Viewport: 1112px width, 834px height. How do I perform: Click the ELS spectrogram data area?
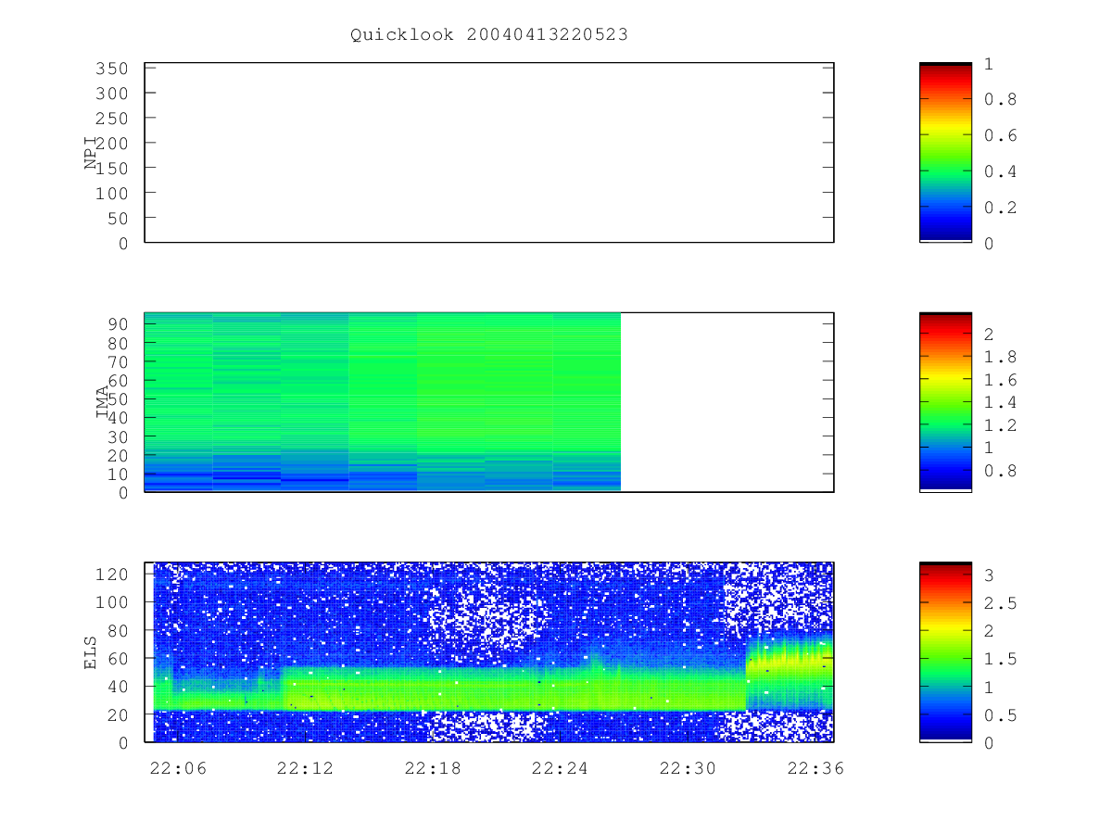click(493, 652)
